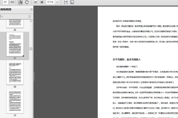Click the delete pages trash icon
Viewport: 178px width, 118px height.
29,17
